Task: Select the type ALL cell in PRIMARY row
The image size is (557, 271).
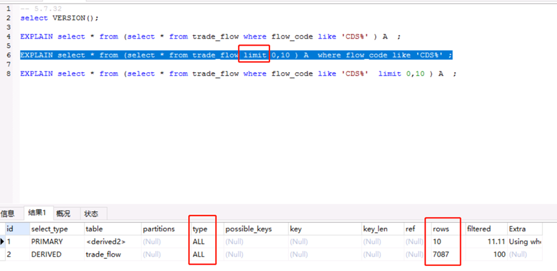Action: point(207,241)
